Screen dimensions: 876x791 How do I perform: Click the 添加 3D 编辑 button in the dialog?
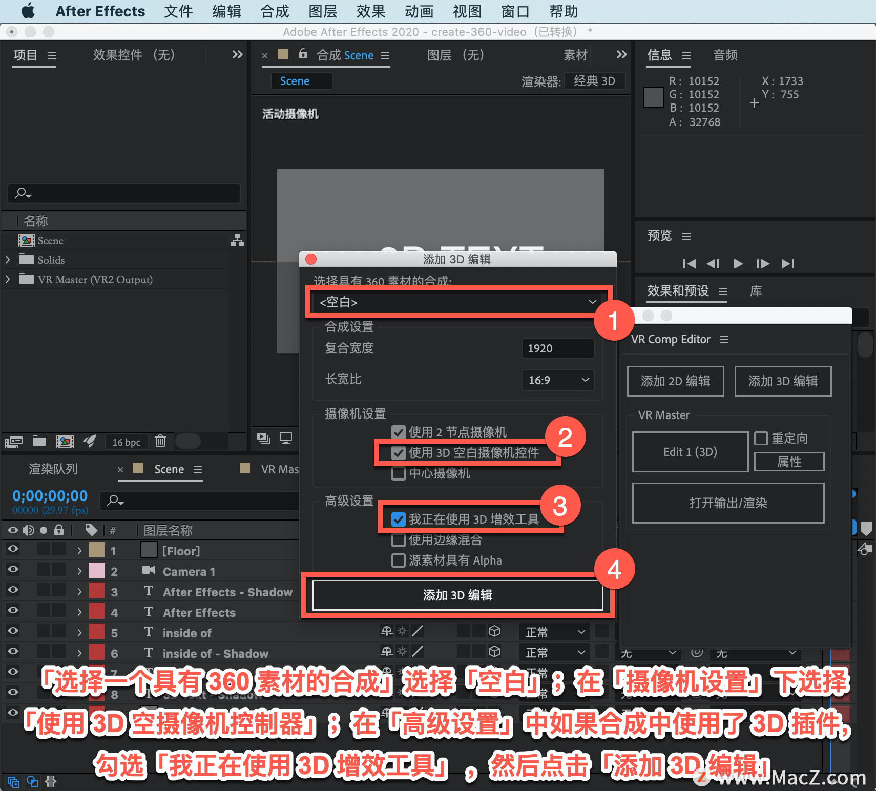pyautogui.click(x=457, y=595)
